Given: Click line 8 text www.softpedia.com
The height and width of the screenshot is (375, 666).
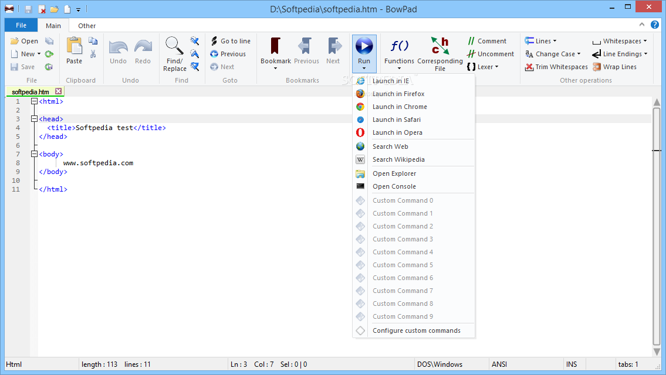Looking at the screenshot, I should 98,163.
